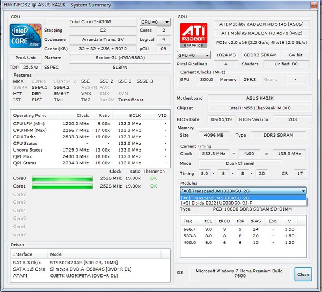Open the GPU #0 selector dropdown
Screen dimensions: 322x292
(x=193, y=55)
